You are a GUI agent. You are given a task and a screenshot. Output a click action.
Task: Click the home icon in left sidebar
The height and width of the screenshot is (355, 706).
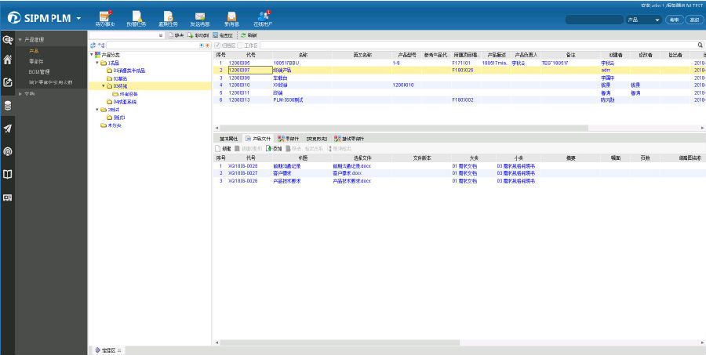(8, 60)
